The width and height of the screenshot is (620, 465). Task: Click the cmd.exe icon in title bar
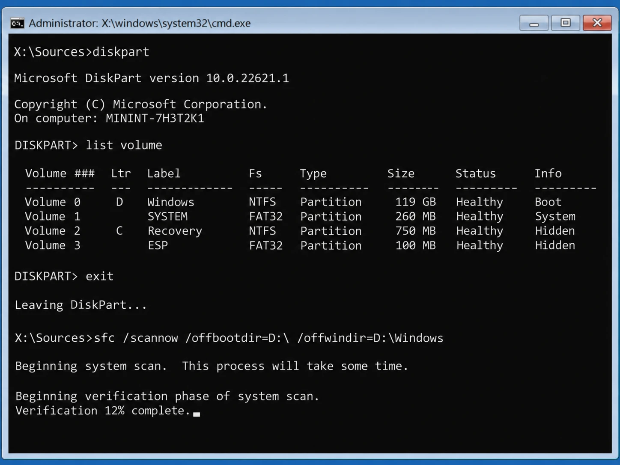(17, 23)
